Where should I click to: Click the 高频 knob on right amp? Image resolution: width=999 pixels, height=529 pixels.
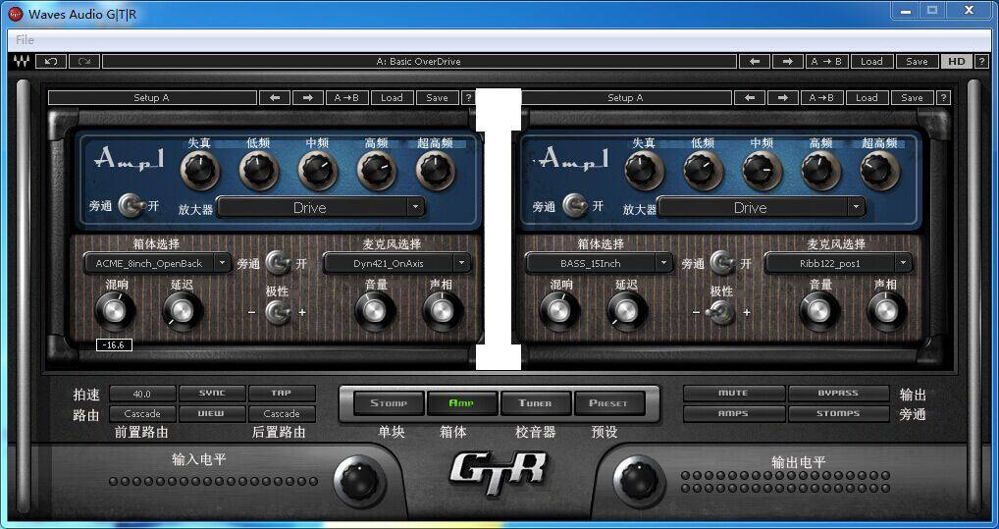[x=821, y=170]
